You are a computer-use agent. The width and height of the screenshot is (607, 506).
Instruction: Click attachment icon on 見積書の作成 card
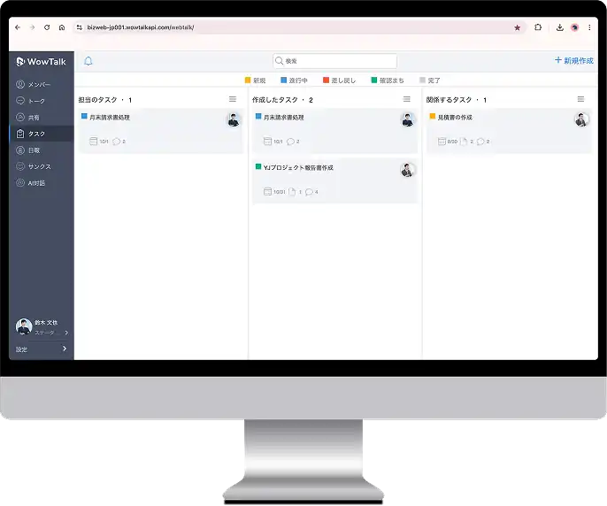click(x=464, y=142)
